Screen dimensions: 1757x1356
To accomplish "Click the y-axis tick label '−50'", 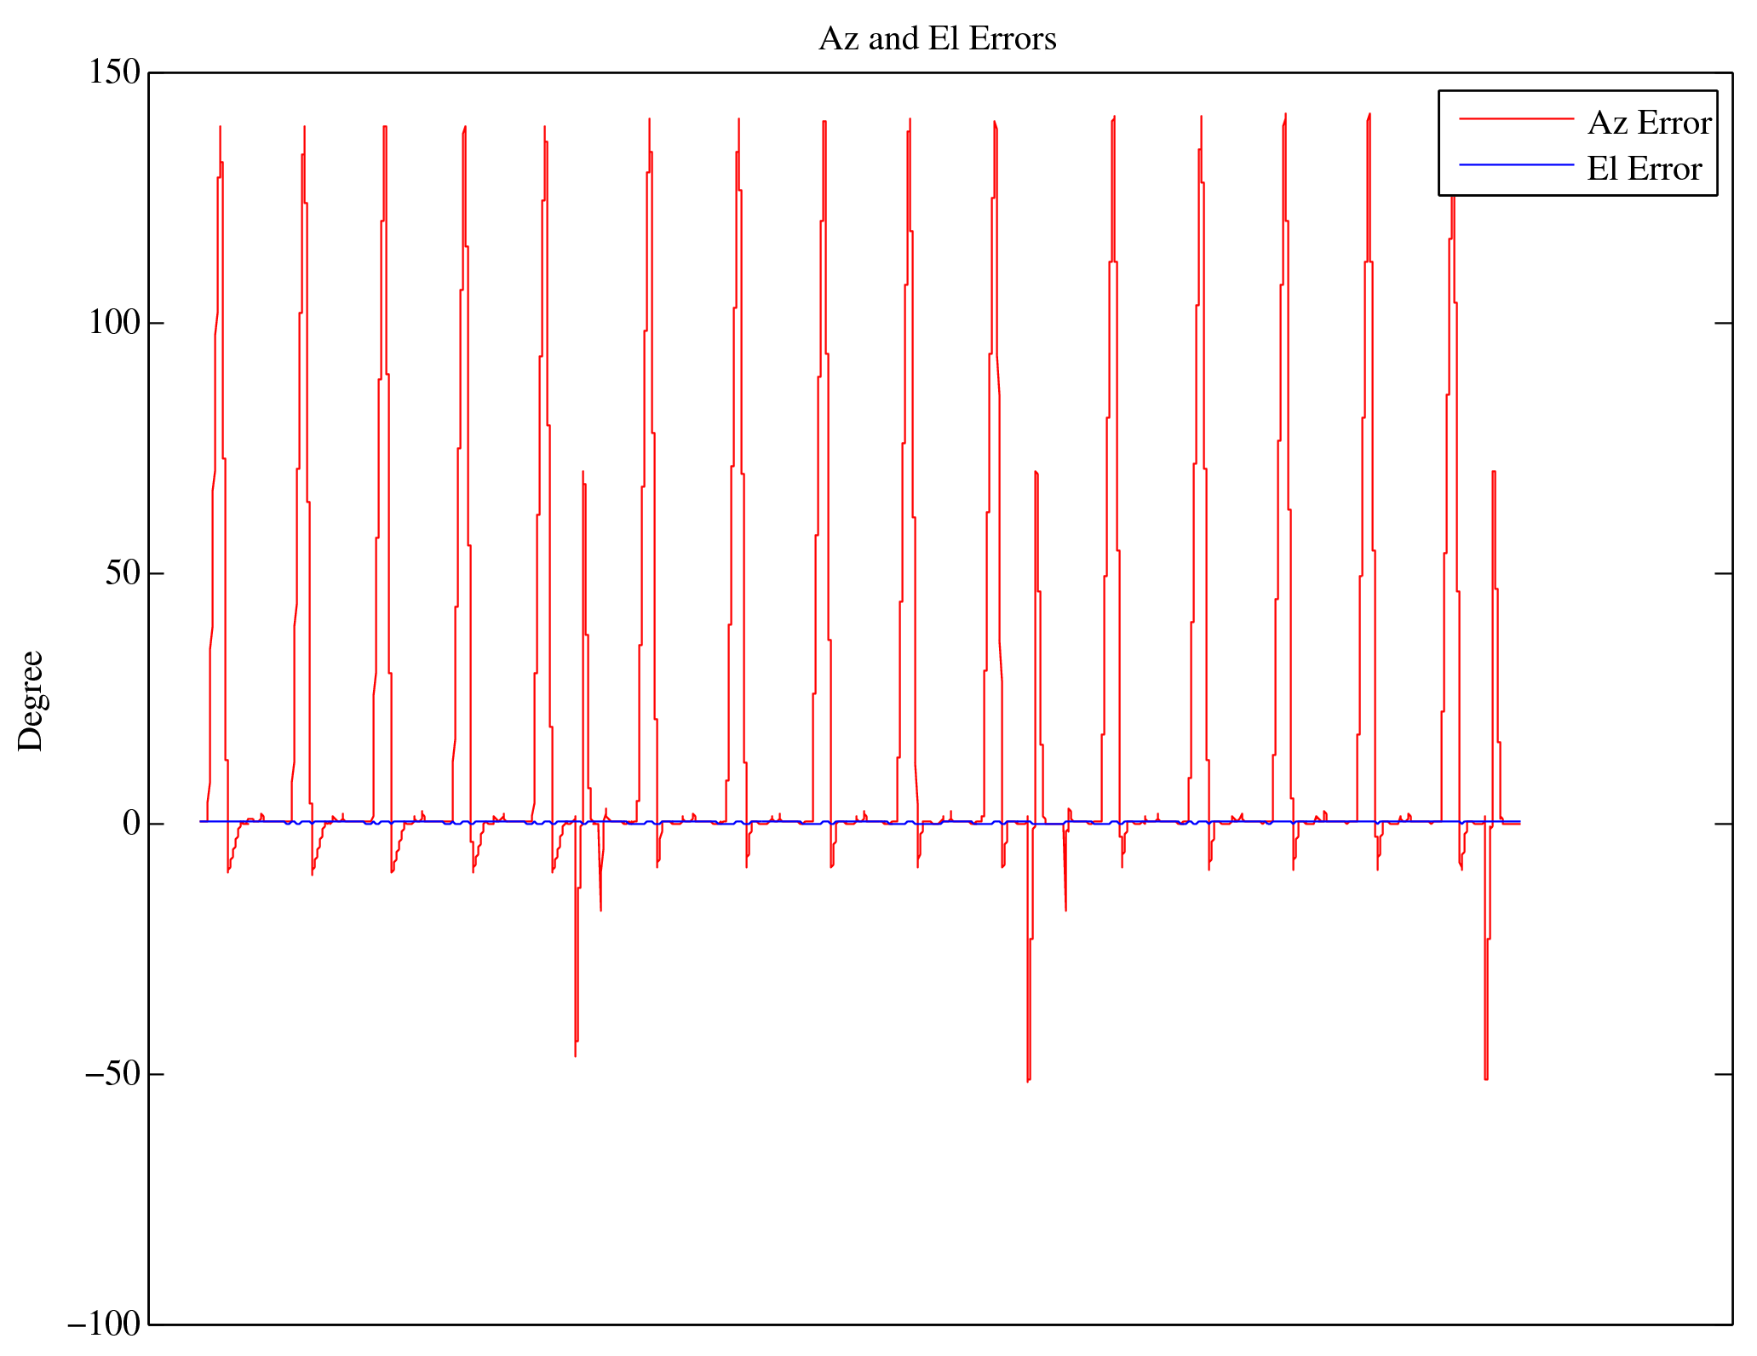I will point(112,1074).
